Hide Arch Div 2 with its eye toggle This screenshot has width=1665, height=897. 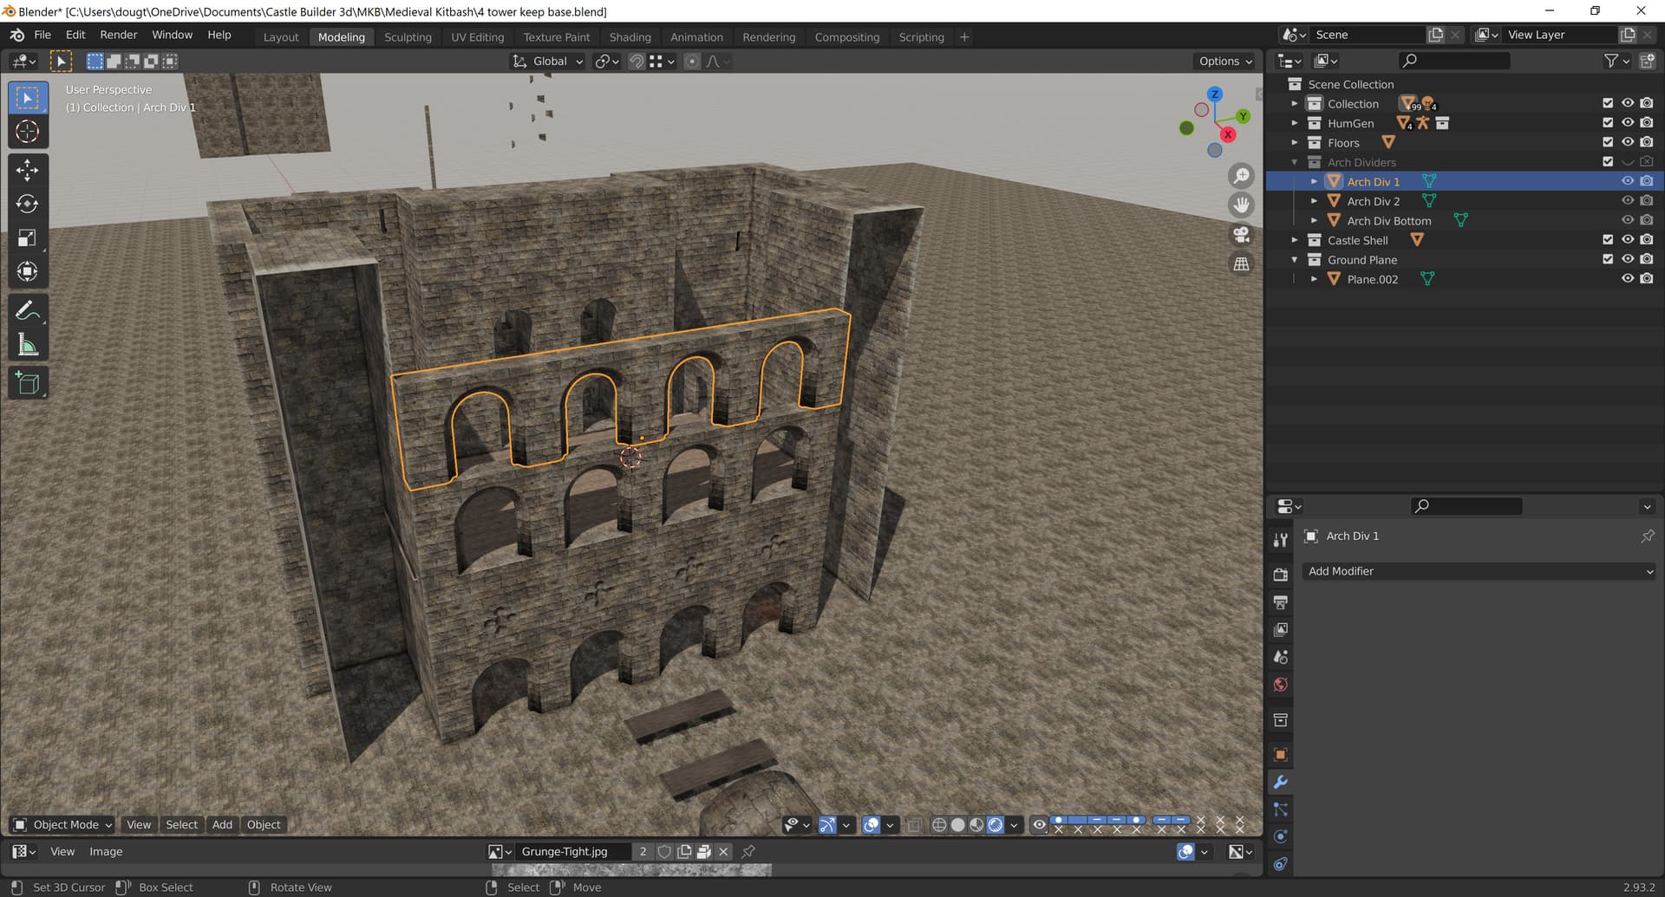point(1628,200)
